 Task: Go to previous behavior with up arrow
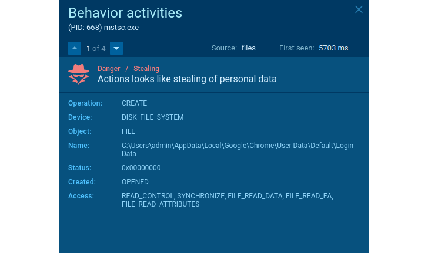click(x=75, y=48)
